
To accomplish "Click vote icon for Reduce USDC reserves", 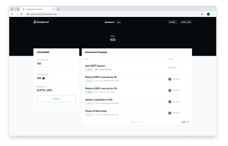I will [x=170, y=90].
